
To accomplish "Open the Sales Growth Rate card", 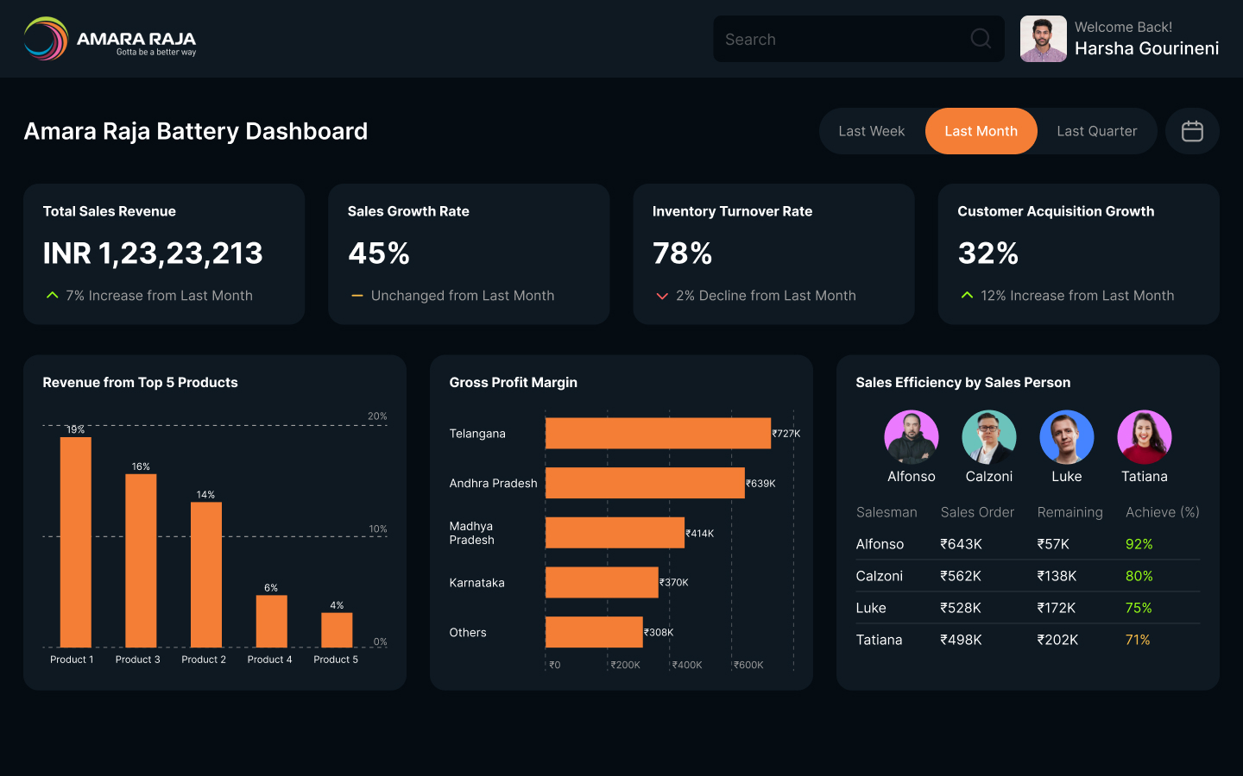I will point(469,254).
